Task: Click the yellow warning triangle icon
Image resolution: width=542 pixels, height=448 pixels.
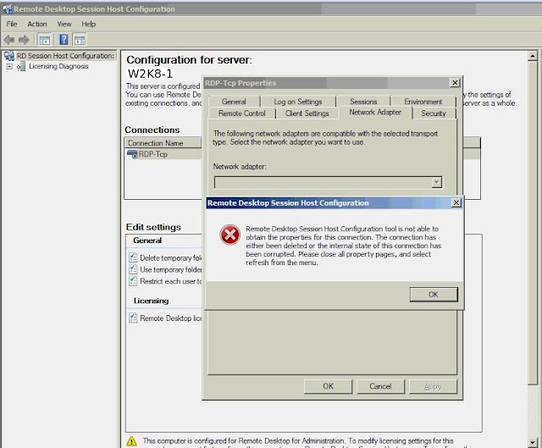Action: tap(131, 441)
